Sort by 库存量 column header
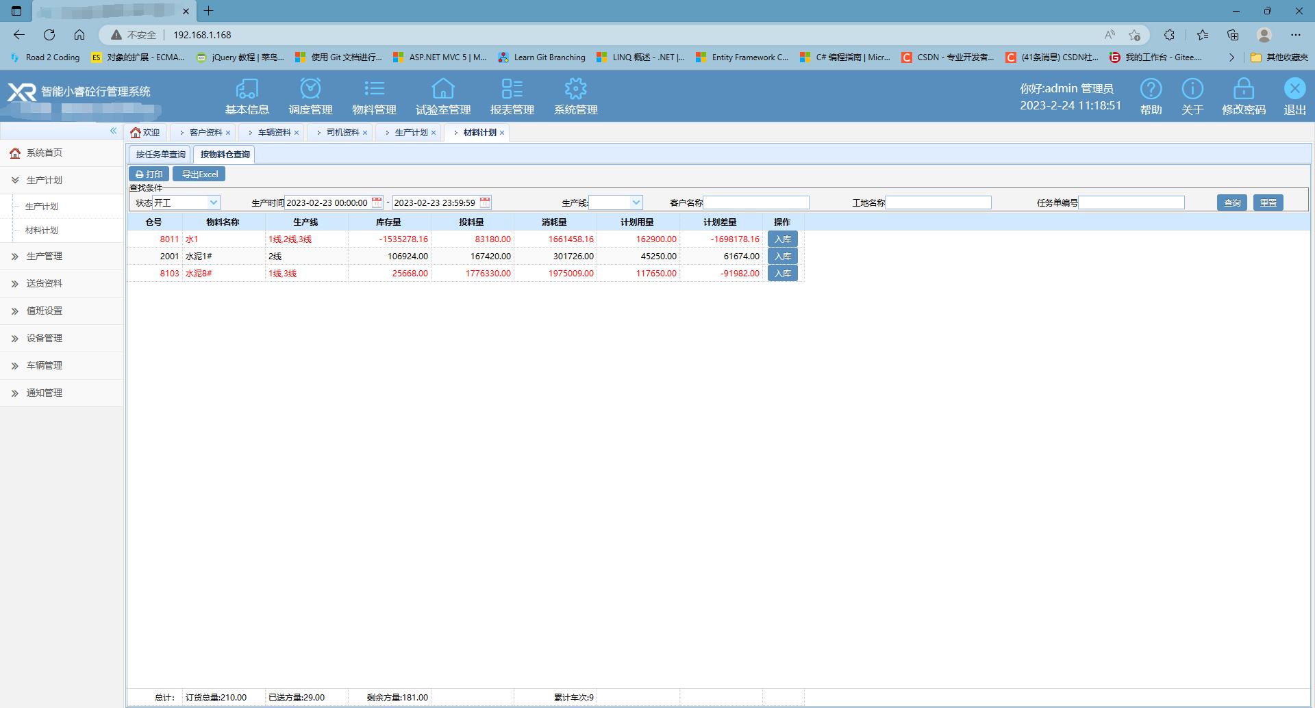Screen dimensions: 1315x708 [389, 222]
